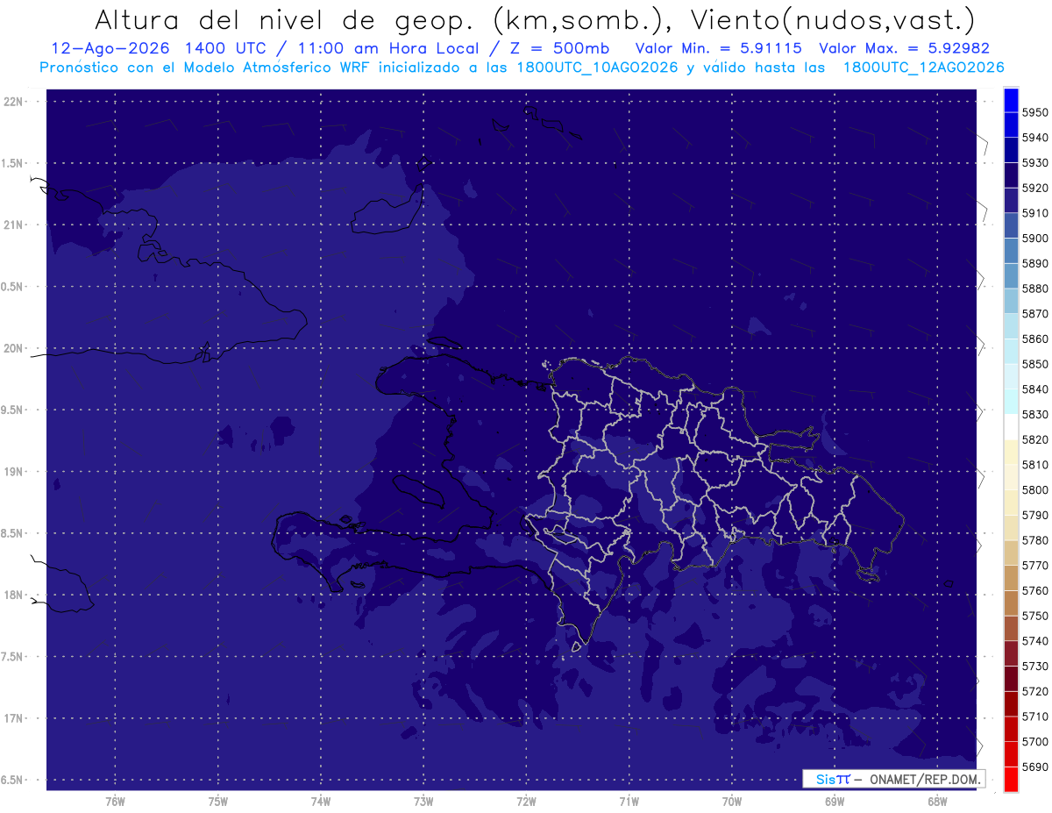Click the 5780 colorbar value label
Image resolution: width=1052 pixels, height=813 pixels.
(x=1035, y=540)
